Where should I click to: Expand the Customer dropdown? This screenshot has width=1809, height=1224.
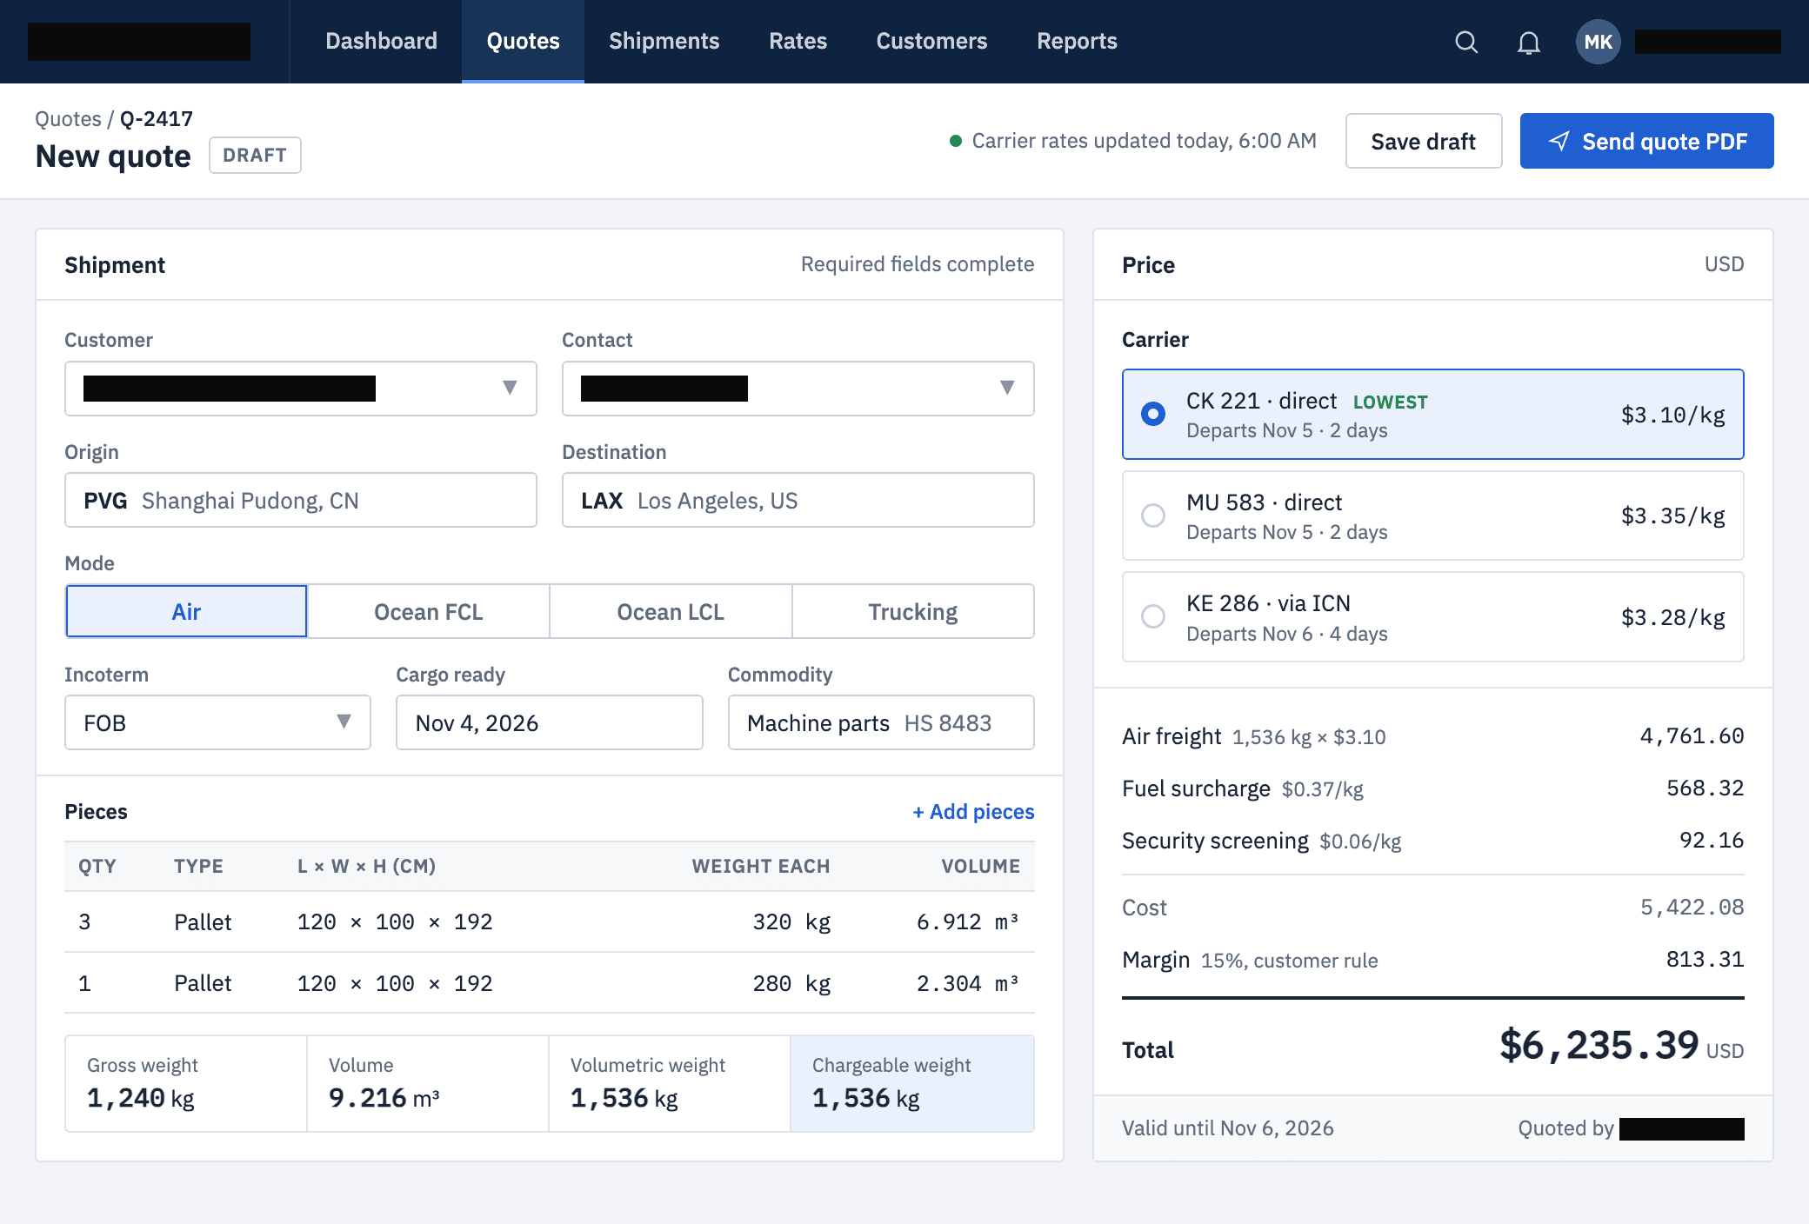click(301, 389)
